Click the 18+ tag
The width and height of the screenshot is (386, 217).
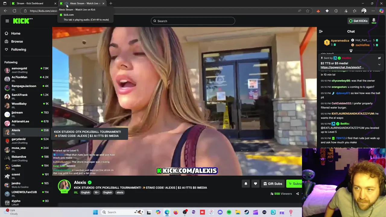[x=96, y=193]
